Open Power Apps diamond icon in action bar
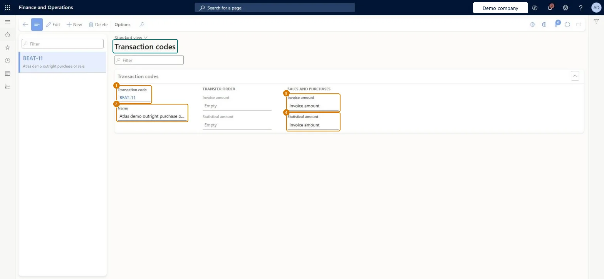The width and height of the screenshot is (604, 279). click(x=533, y=24)
